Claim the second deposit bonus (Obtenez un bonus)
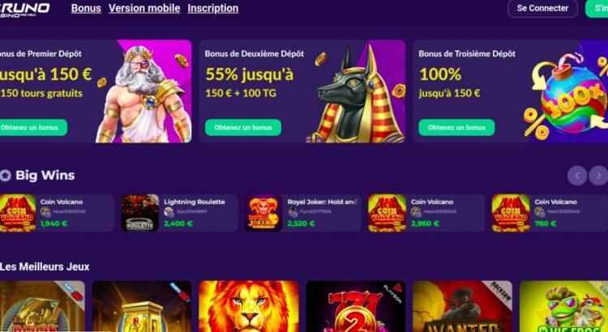Image resolution: width=608 pixels, height=332 pixels. [243, 127]
